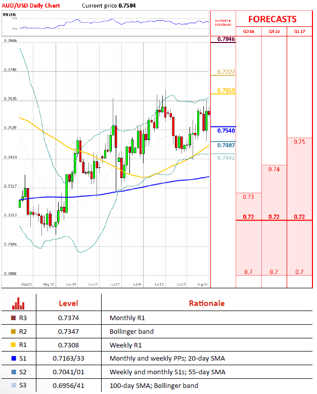This screenshot has height=394, width=317.
Task: Click the RSI line chart panel
Action: coord(105,23)
